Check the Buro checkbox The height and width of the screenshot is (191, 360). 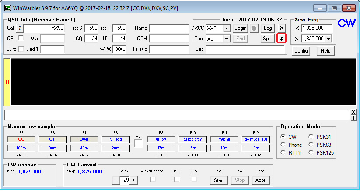point(21,49)
